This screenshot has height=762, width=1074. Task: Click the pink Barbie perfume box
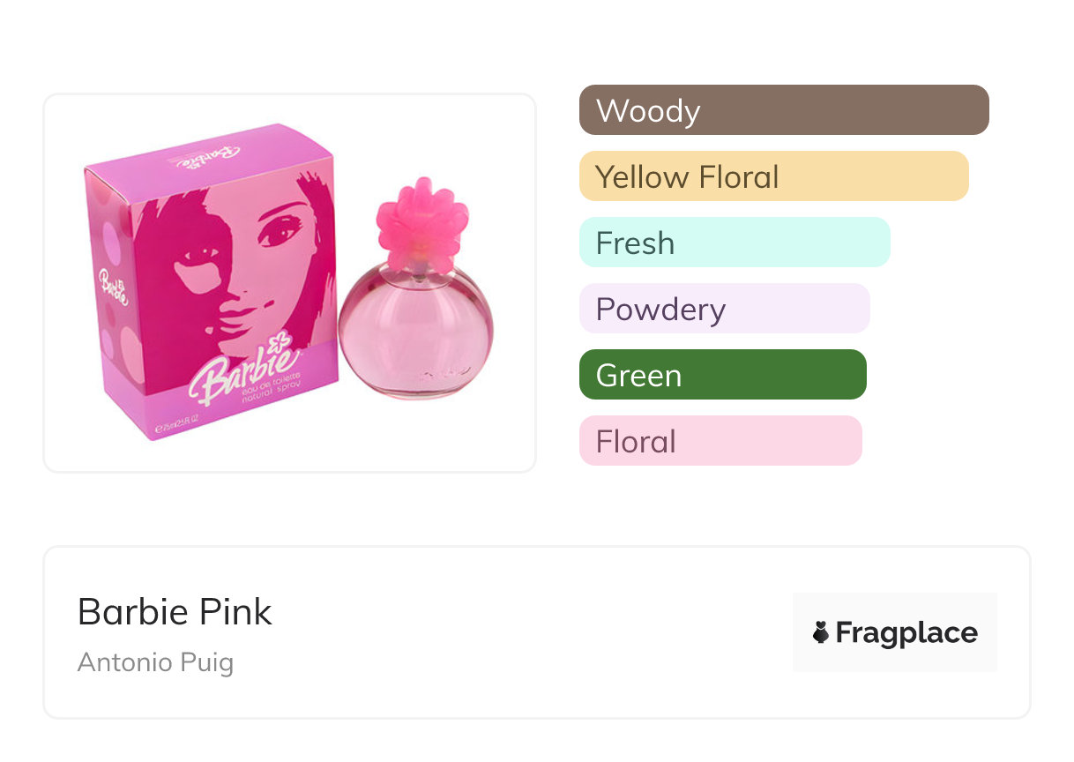click(212, 282)
